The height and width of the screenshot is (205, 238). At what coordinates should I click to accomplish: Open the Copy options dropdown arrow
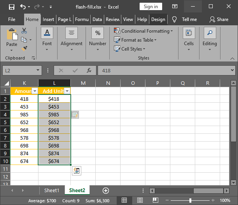(x=30, y=40)
